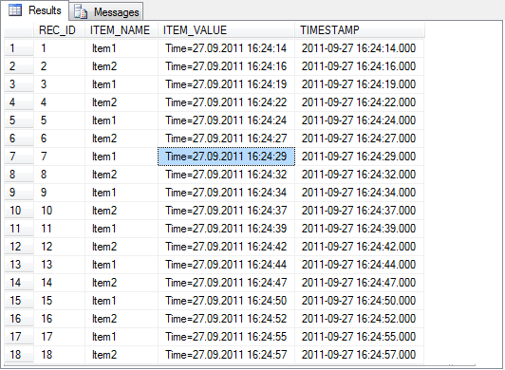Click cell 'Time=27.09.2011 16:24:47'

click(227, 283)
